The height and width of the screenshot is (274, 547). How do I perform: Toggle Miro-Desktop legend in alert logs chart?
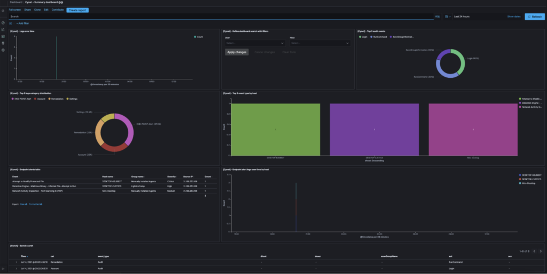tap(527, 183)
